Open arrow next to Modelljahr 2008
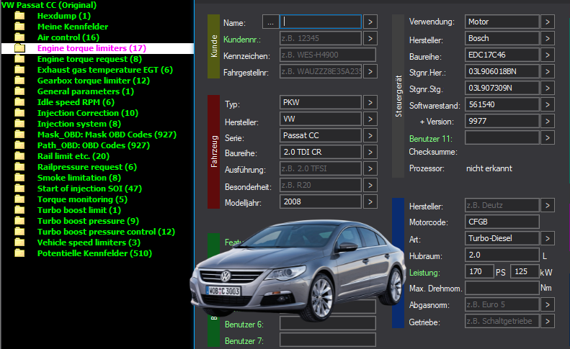 (370, 202)
